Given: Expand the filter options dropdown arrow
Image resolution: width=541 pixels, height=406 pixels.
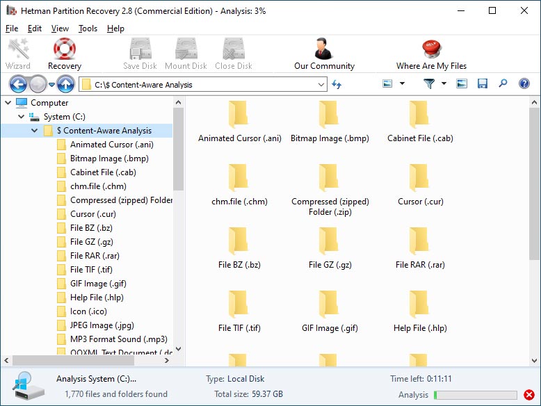Looking at the screenshot, I should 444,83.
